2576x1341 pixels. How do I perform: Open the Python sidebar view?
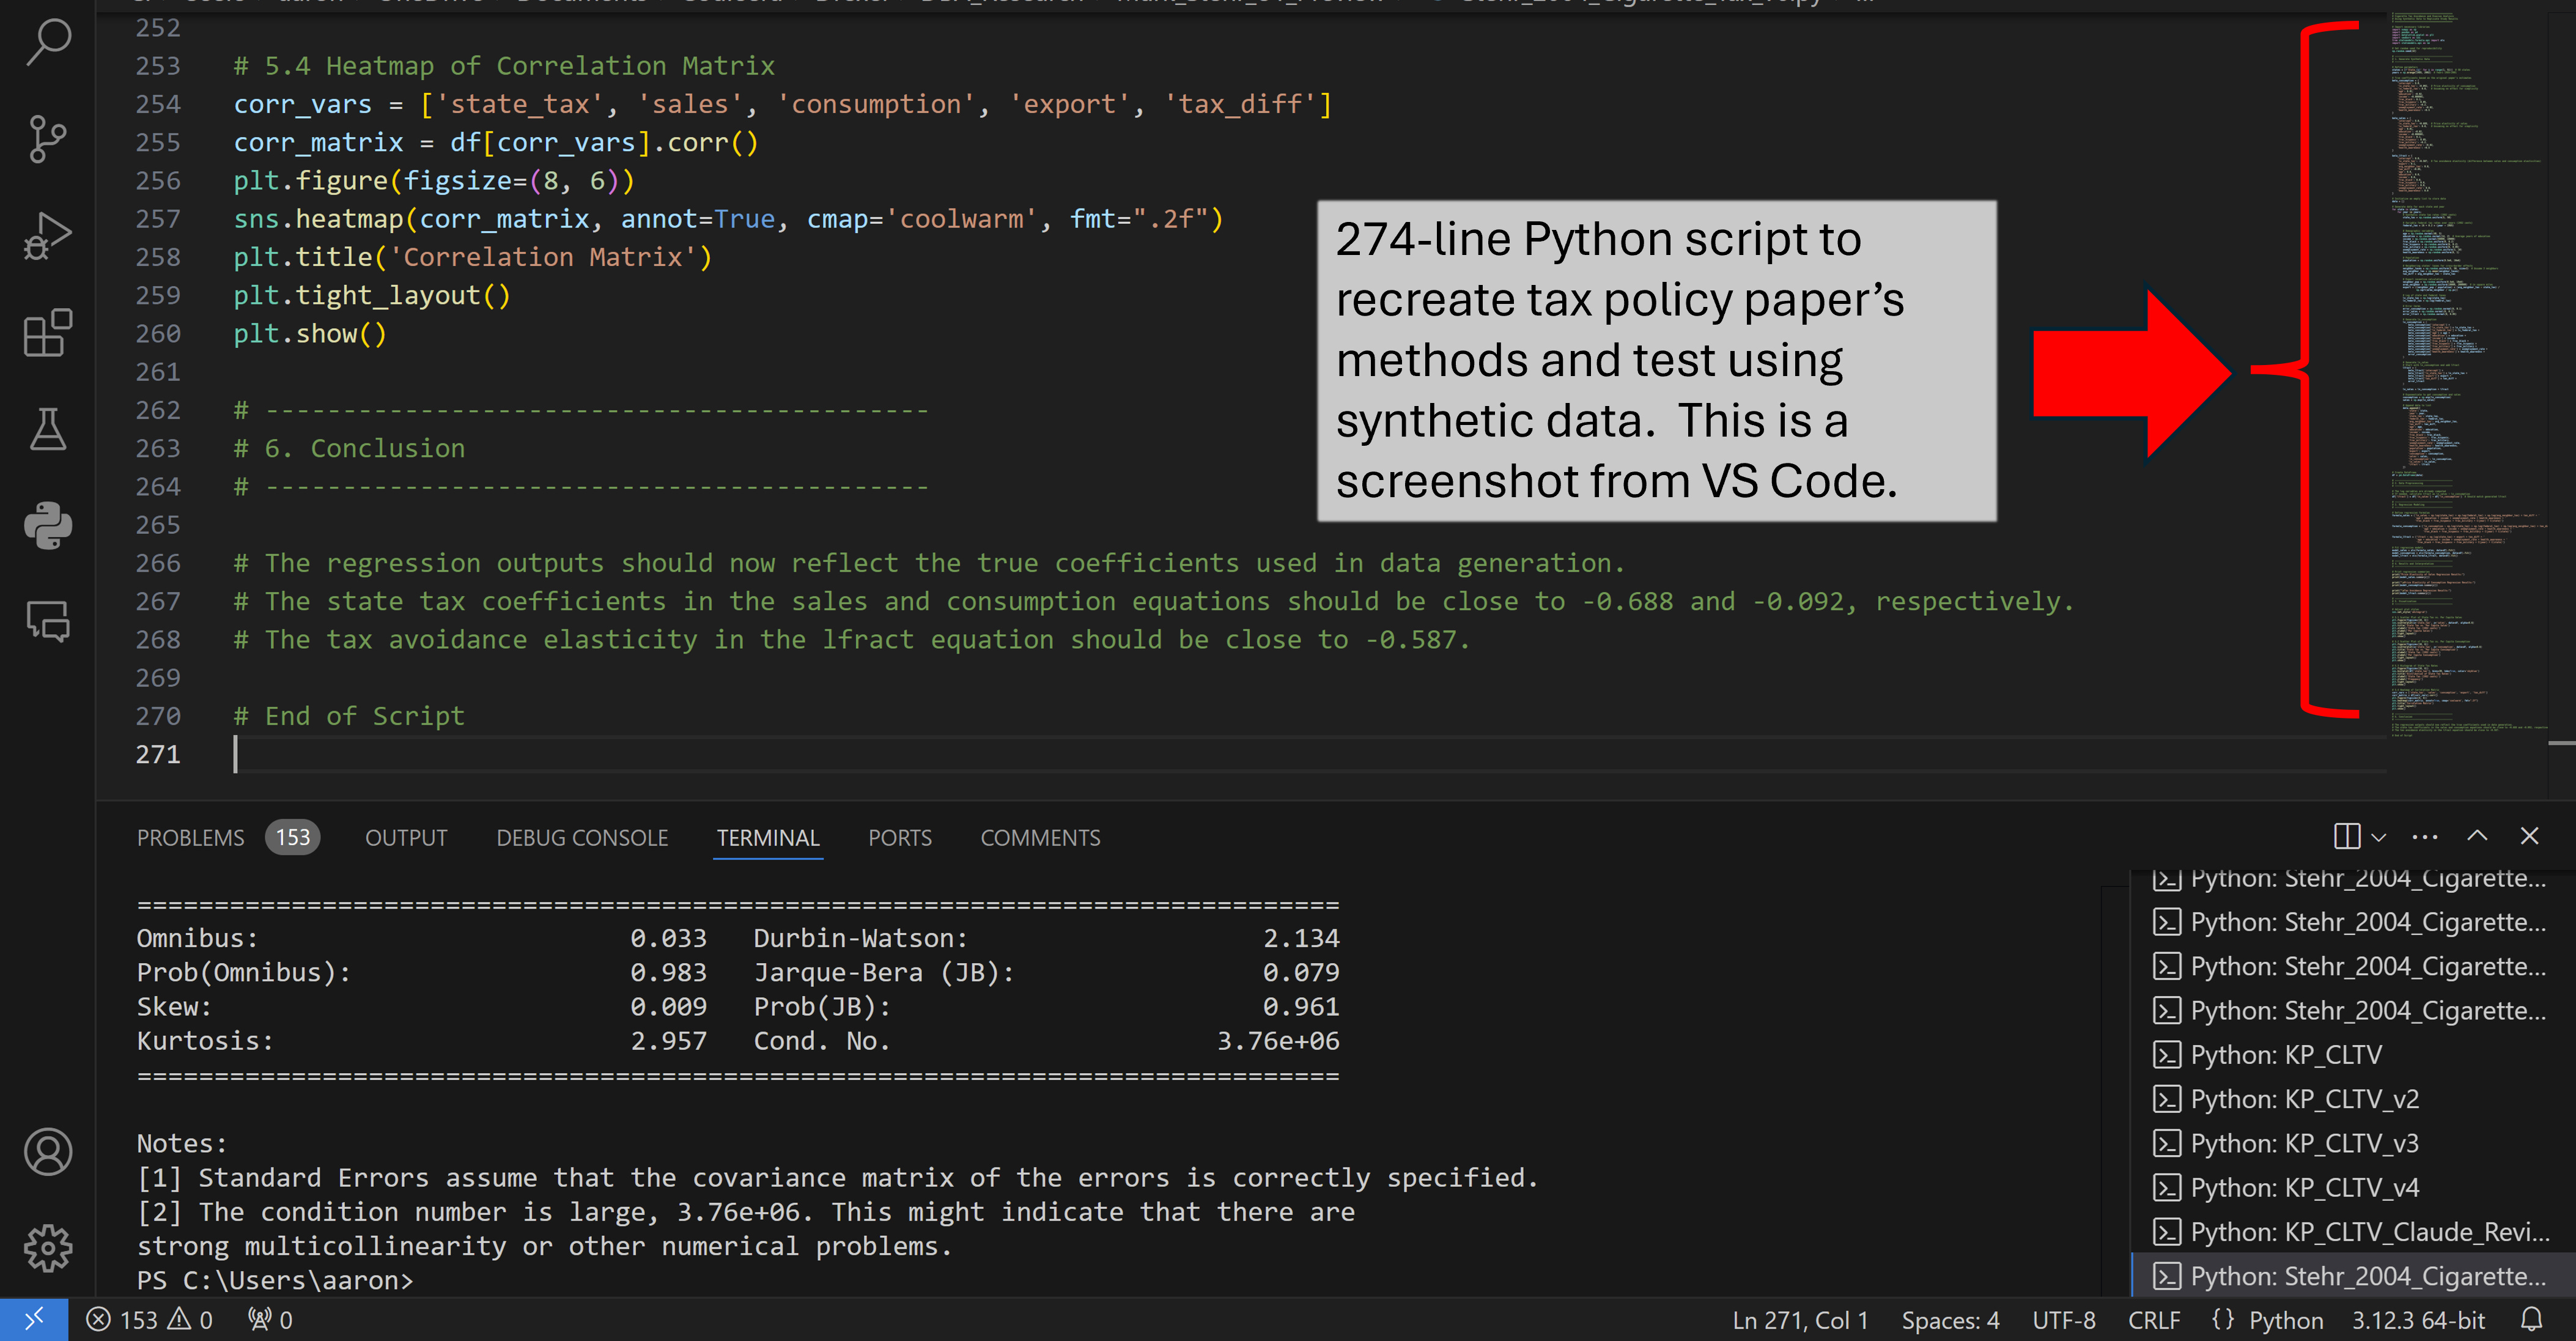(47, 526)
